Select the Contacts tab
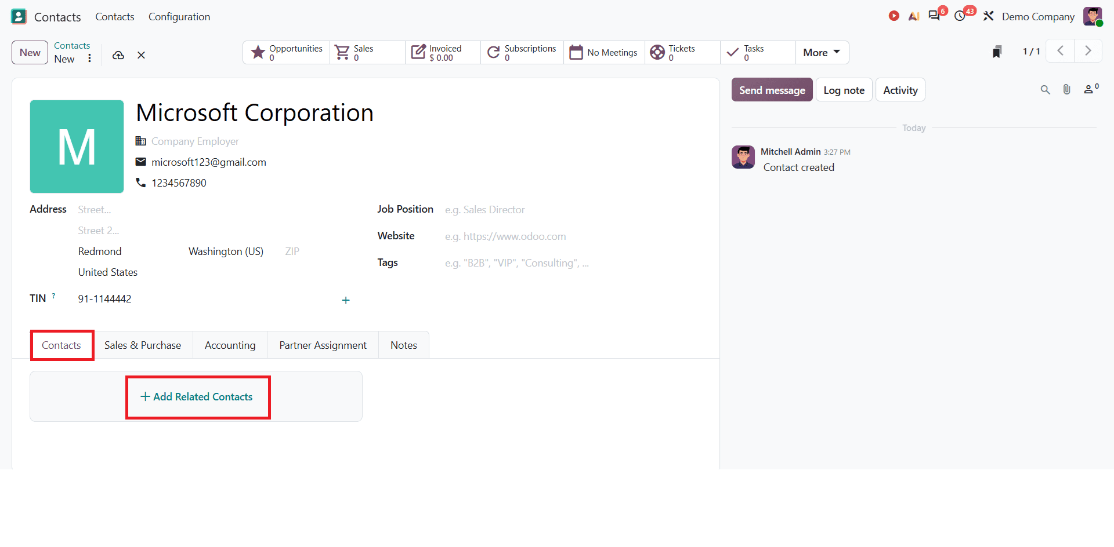Image resolution: width=1114 pixels, height=547 pixels. pyautogui.click(x=62, y=345)
